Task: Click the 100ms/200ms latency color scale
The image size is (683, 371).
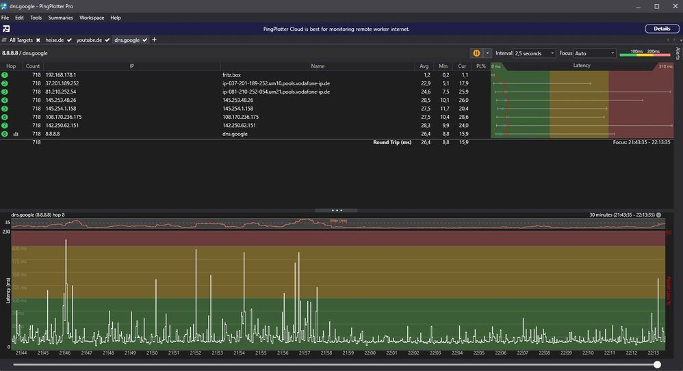Action: point(644,53)
